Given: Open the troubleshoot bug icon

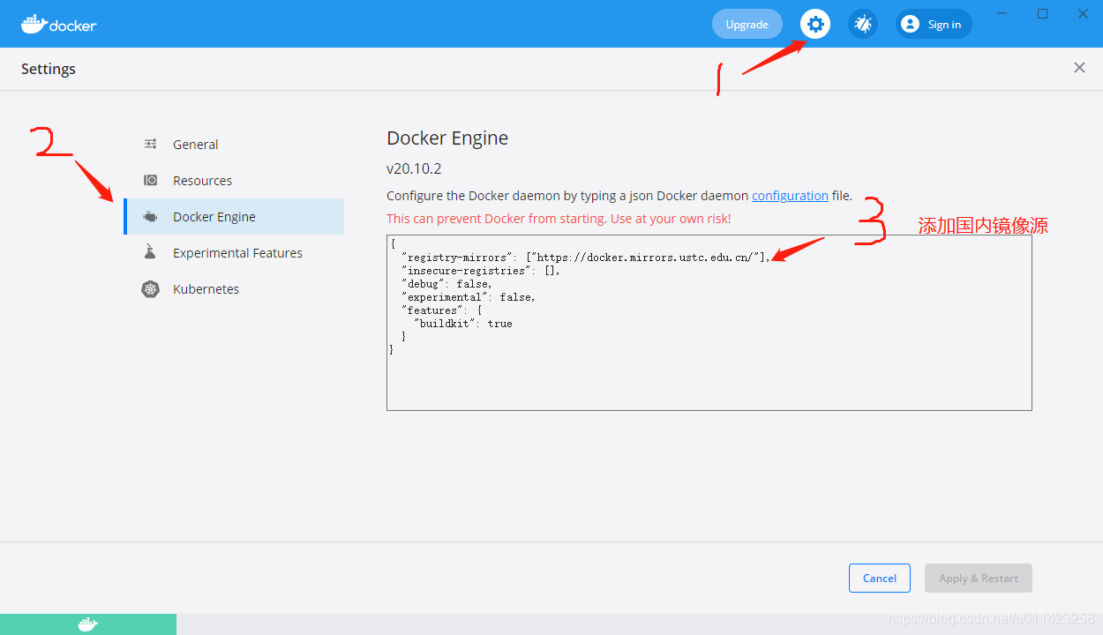Looking at the screenshot, I should [863, 24].
